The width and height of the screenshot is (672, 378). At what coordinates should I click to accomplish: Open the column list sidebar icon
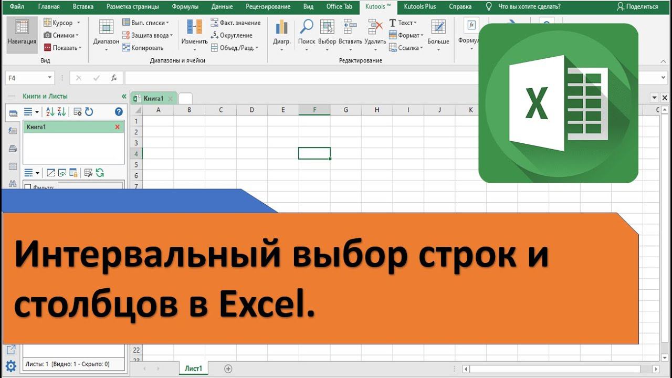[13, 166]
